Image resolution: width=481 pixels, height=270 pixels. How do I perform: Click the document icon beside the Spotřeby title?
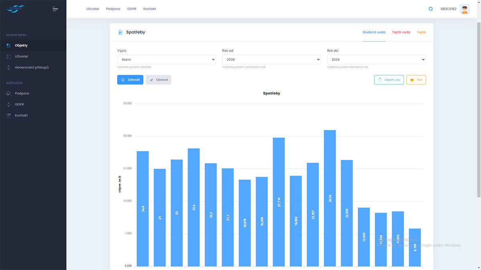120,32
